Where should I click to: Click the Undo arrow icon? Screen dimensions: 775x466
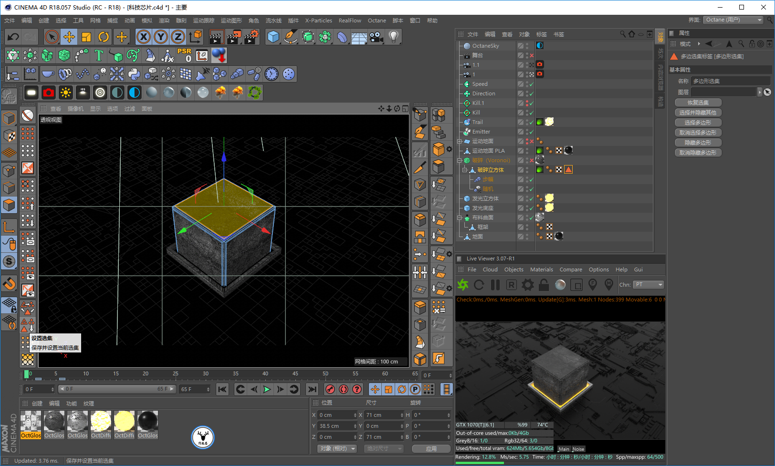coord(13,37)
